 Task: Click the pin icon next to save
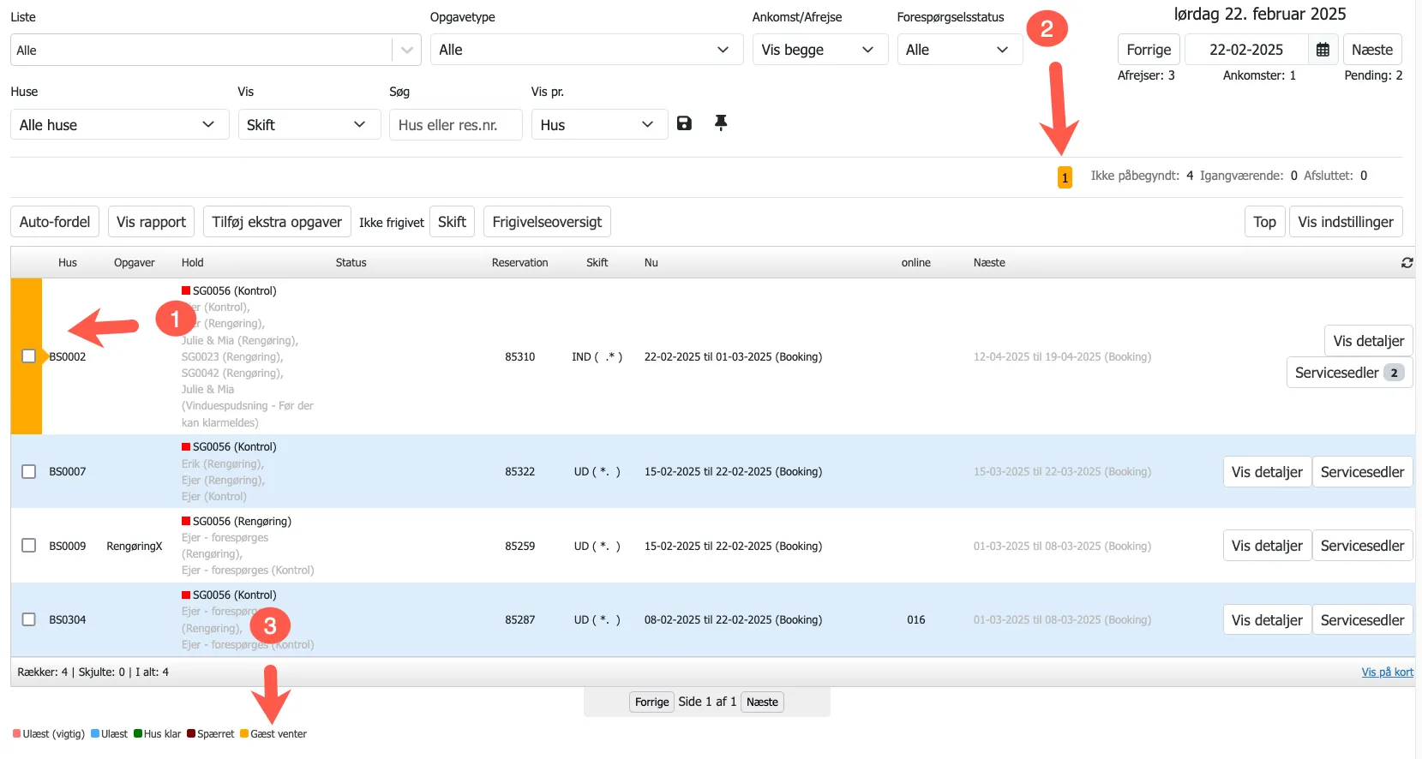coord(721,123)
